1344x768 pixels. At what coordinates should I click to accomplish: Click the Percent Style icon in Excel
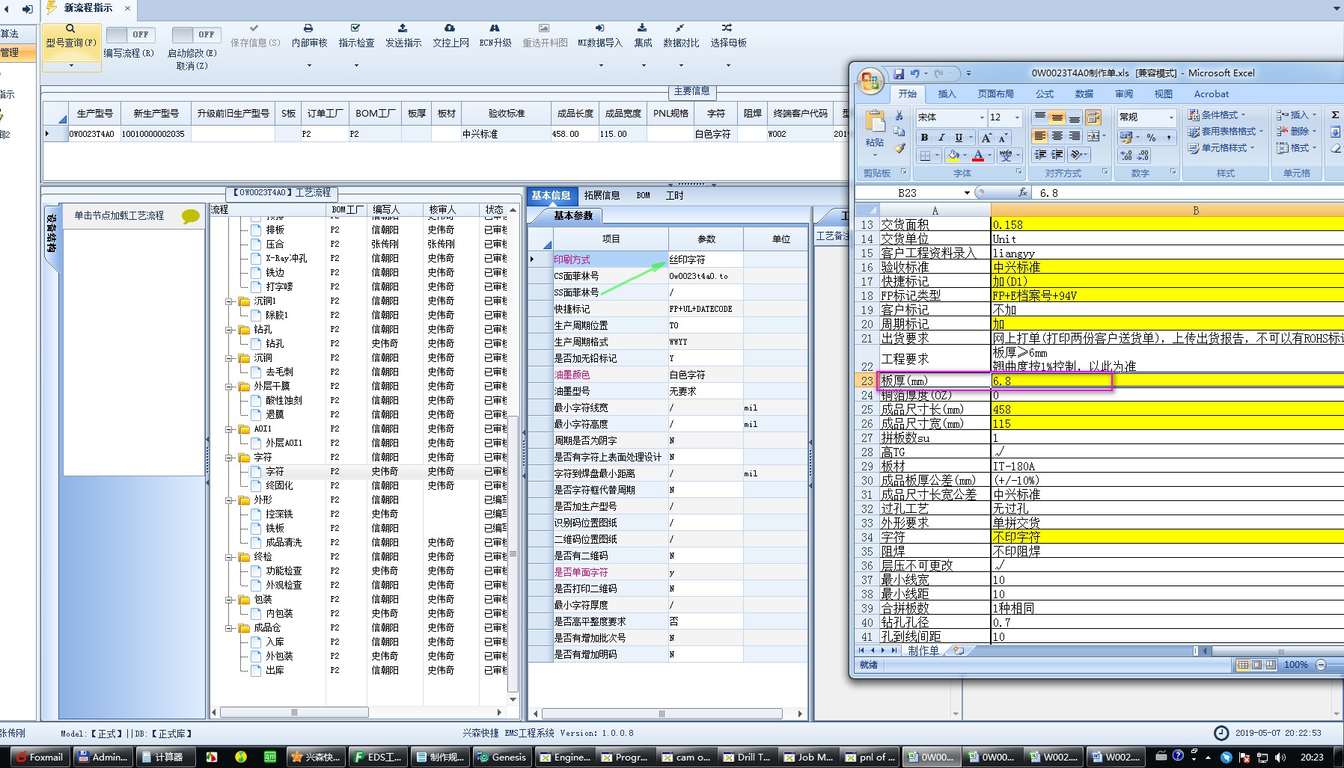pyautogui.click(x=1151, y=138)
